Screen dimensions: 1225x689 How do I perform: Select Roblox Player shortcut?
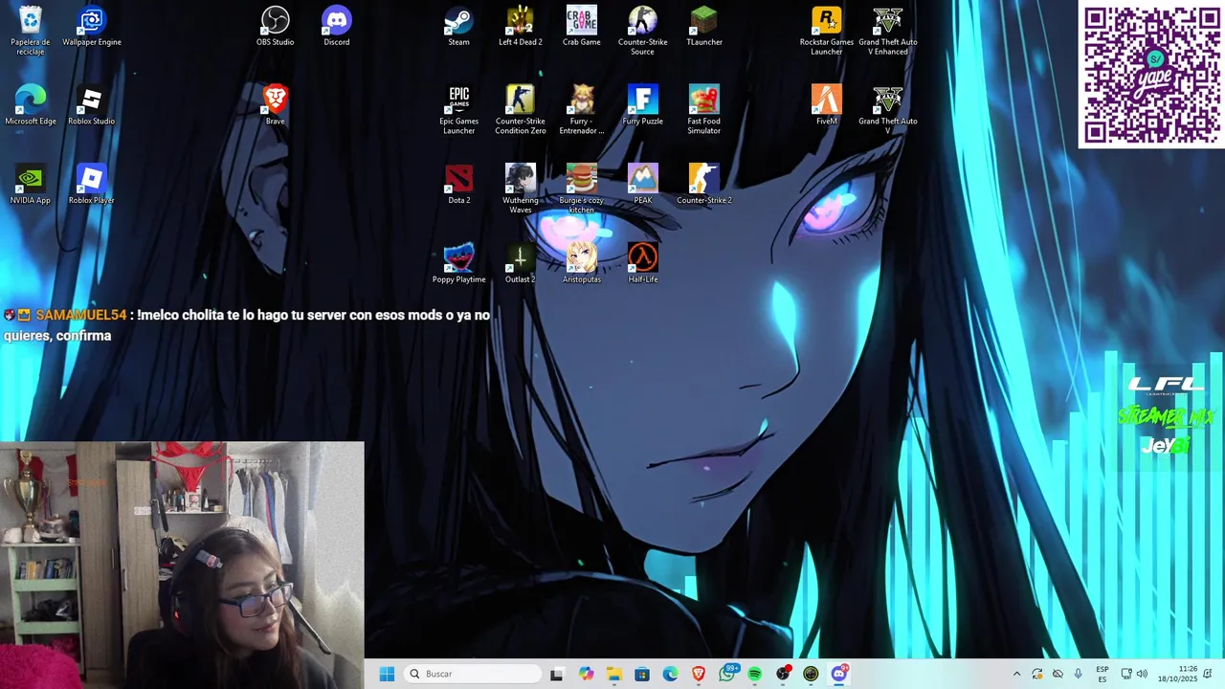(92, 185)
